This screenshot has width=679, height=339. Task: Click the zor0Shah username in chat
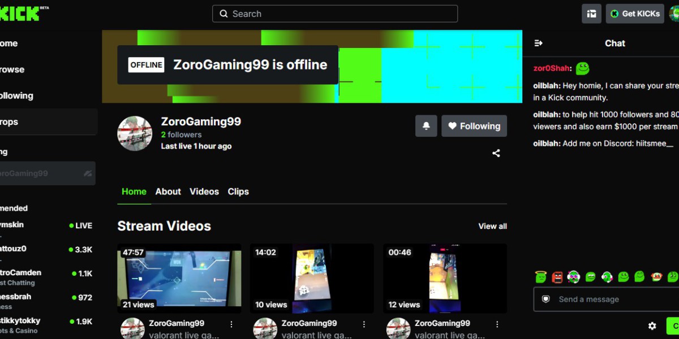click(x=551, y=68)
